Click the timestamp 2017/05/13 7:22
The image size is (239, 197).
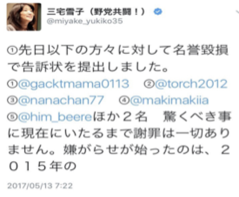[x=40, y=186]
